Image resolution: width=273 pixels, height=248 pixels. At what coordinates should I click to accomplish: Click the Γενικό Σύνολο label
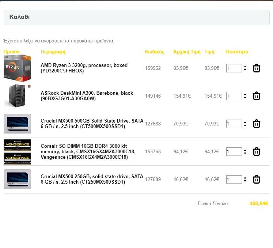[213, 204]
